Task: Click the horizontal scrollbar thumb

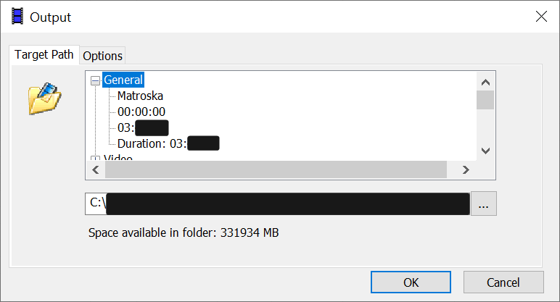Action: pos(276,169)
